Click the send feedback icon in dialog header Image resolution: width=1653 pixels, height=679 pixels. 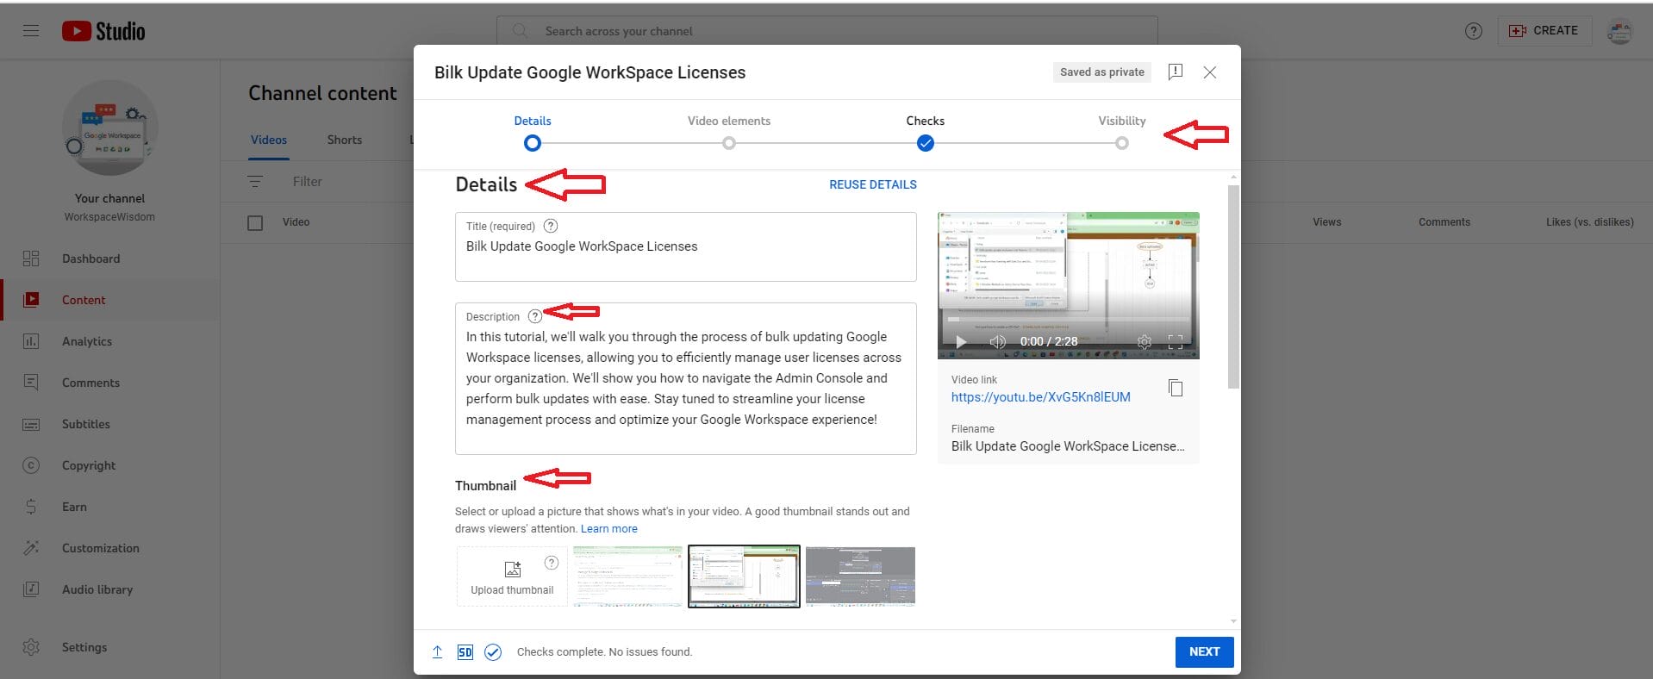click(x=1175, y=72)
